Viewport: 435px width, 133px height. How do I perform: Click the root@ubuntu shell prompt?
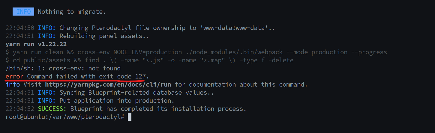point(65,117)
